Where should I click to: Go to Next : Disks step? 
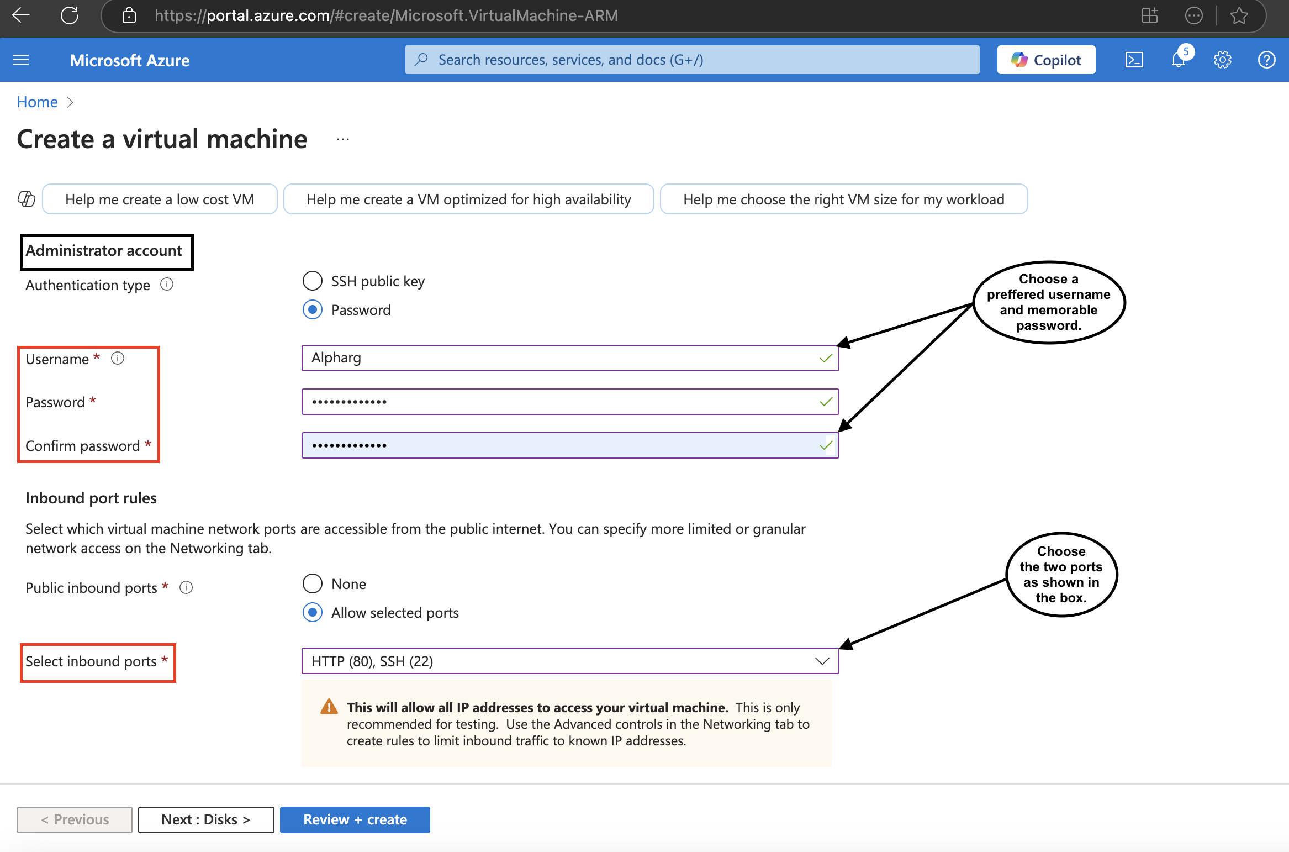[x=206, y=819]
